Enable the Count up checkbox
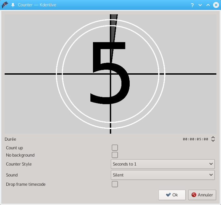The width and height of the screenshot is (221, 205). [x=115, y=148]
